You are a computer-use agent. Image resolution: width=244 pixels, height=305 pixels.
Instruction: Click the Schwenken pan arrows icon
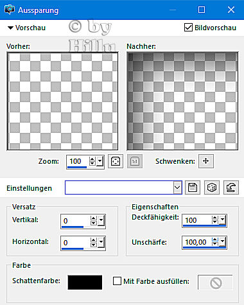206,161
